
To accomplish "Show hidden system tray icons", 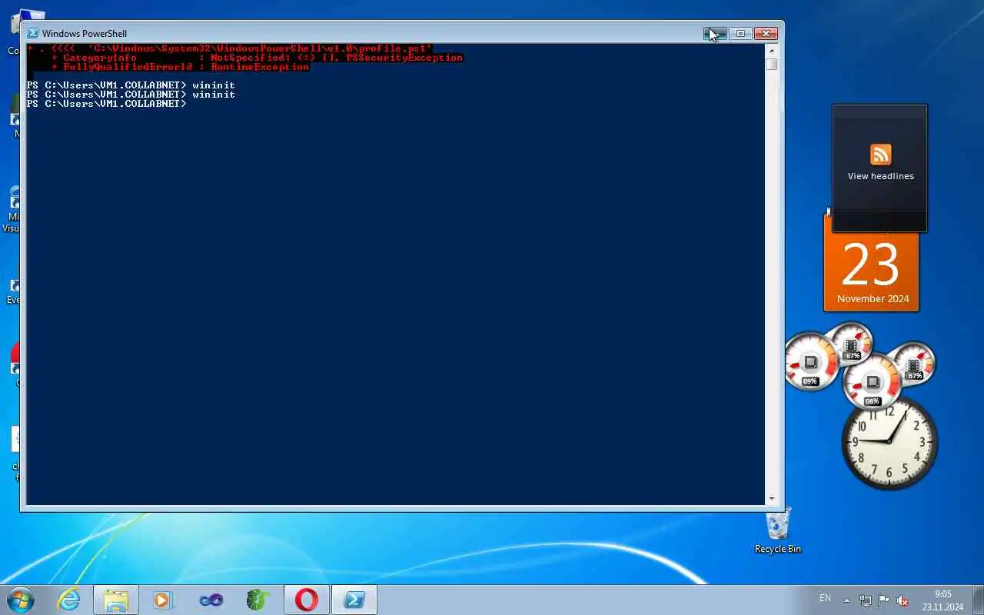I will (846, 600).
